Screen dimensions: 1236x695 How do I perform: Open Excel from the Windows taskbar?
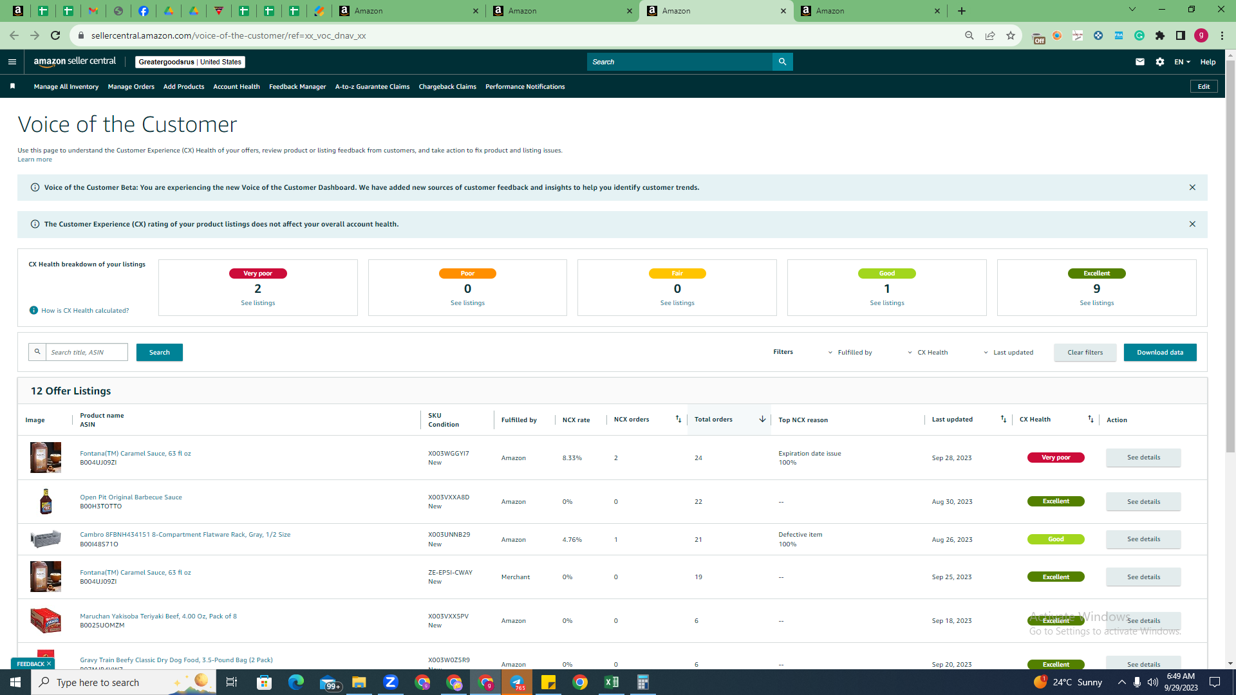pos(611,682)
